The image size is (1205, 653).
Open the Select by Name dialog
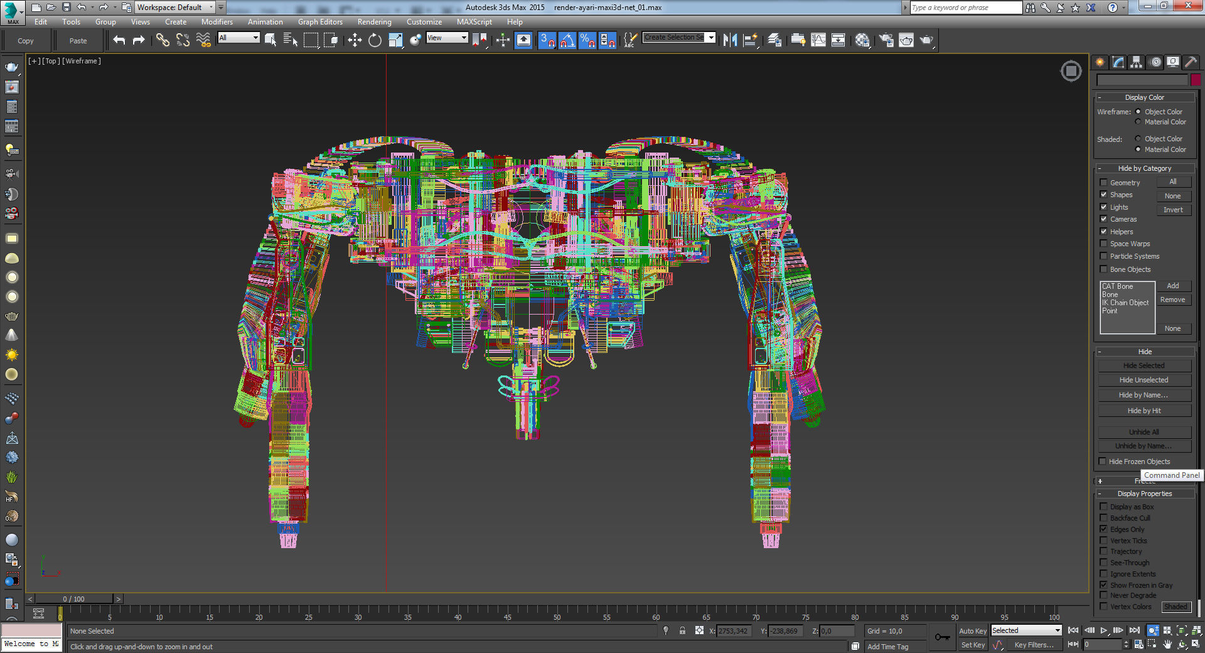(x=291, y=40)
